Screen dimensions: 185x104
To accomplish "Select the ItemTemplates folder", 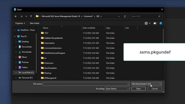I will pos(49,68).
